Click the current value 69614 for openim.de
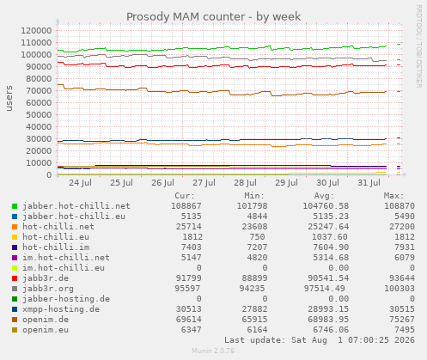 189,320
